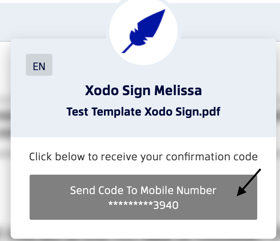The image size is (280, 241).
Task: Click the Send Code To Mobile Number button
Action: point(143,197)
